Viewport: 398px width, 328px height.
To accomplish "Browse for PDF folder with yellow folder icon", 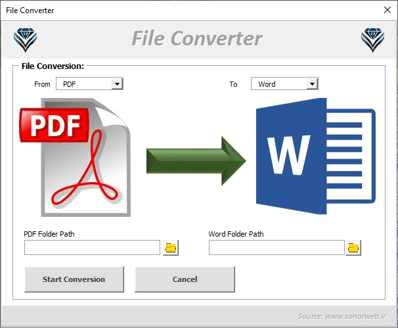I will [x=171, y=248].
